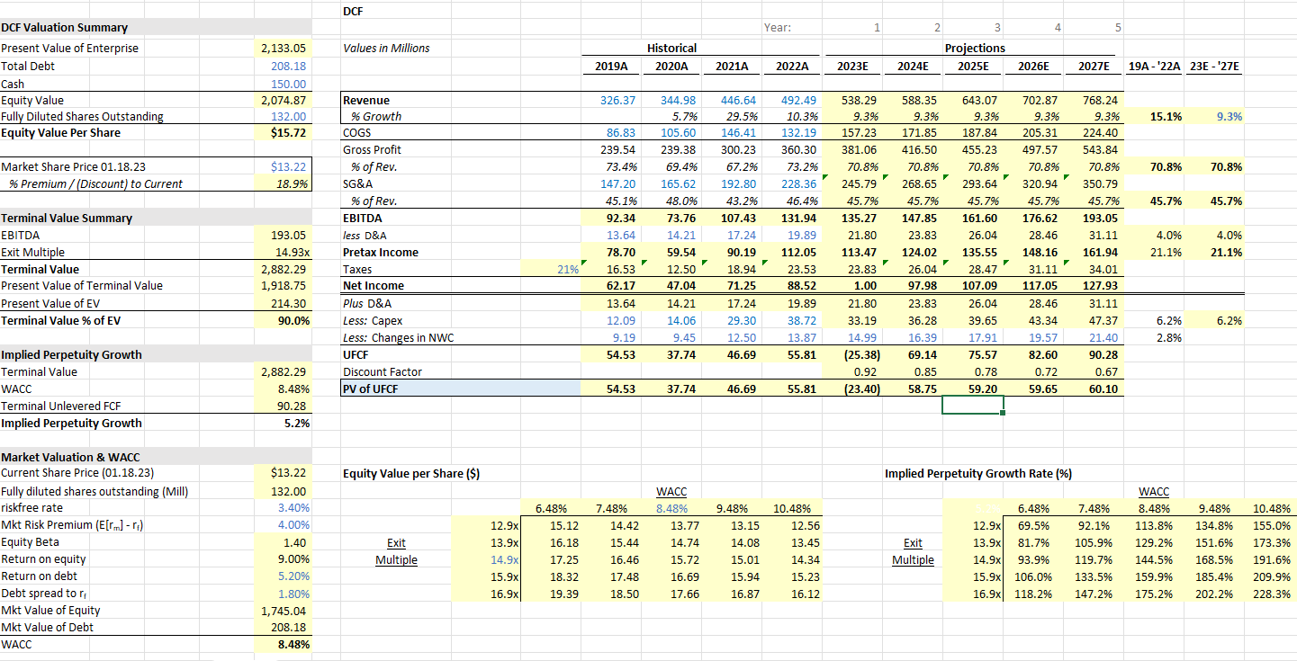Select Present Value of Terminal Value 1,918.75

282,286
